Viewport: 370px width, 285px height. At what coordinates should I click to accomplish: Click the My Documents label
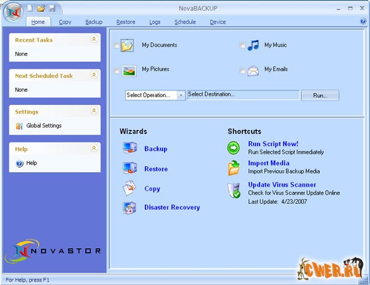coord(159,45)
